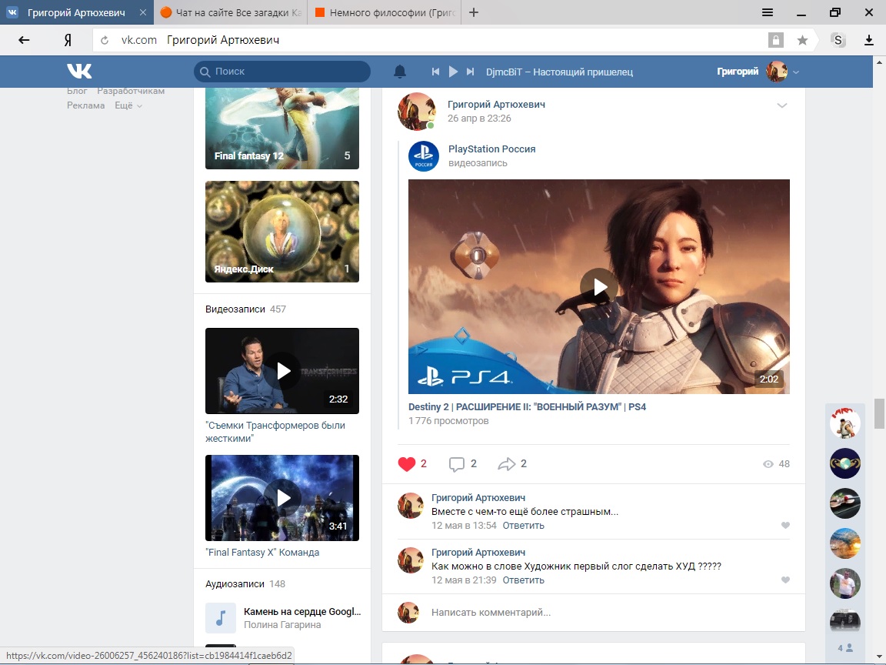The image size is (886, 665).
Task: Open "Съемки Трансформеров были жесткими" title
Action: 275,432
